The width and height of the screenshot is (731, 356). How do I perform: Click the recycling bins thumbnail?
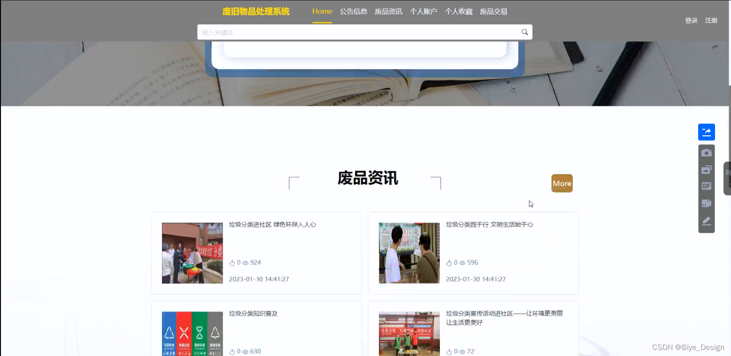point(192,334)
